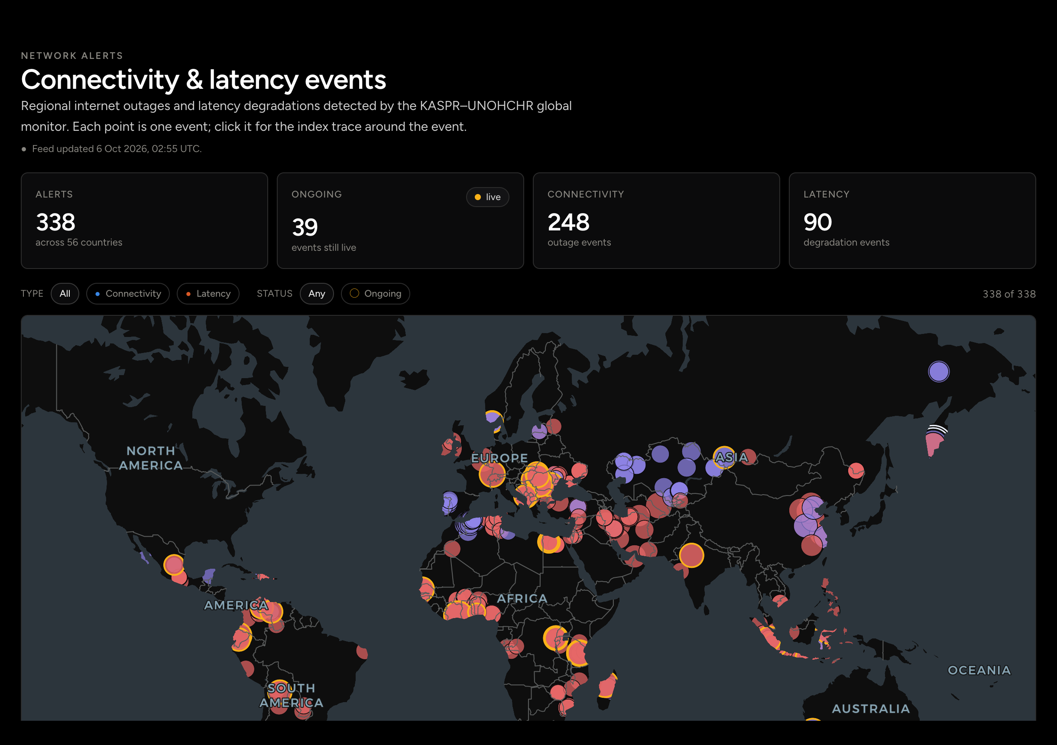Open the Ongoing 39 summary card
This screenshot has height=745, width=1057.
[x=401, y=220]
